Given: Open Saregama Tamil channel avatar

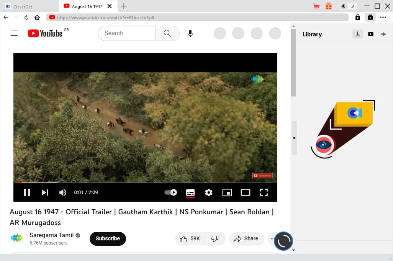Looking at the screenshot, I should tap(17, 238).
